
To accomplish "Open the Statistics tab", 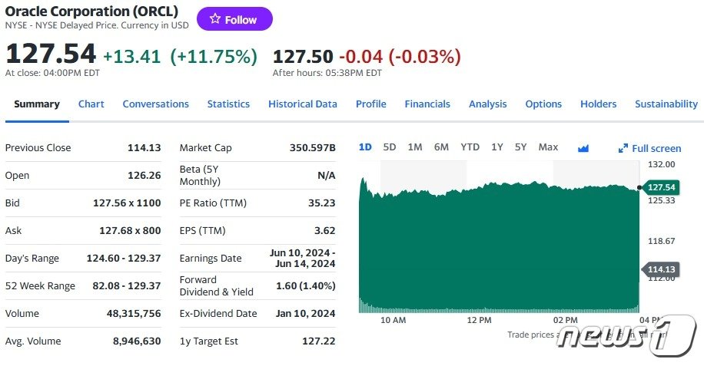I will (228, 104).
